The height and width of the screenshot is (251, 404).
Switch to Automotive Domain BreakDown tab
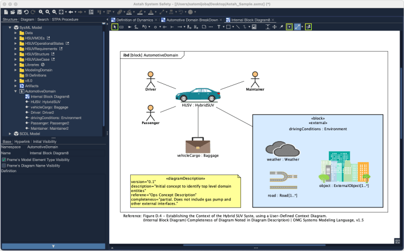tap(191, 20)
